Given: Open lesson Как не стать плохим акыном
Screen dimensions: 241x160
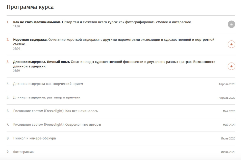Looking at the screenshot, I should (x=37, y=22).
